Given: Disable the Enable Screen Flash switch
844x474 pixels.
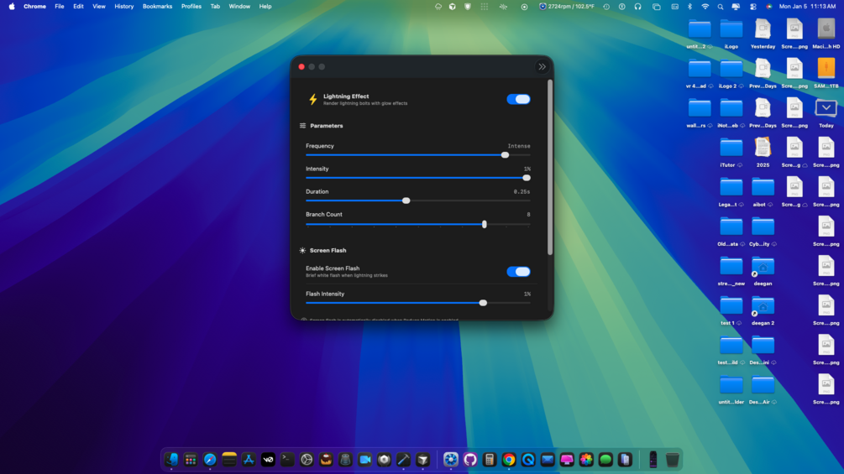Looking at the screenshot, I should (518, 271).
